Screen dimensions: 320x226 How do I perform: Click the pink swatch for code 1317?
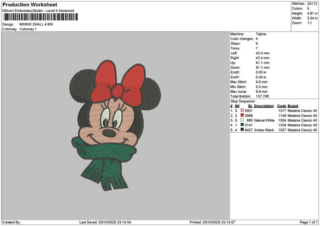coord(243,110)
